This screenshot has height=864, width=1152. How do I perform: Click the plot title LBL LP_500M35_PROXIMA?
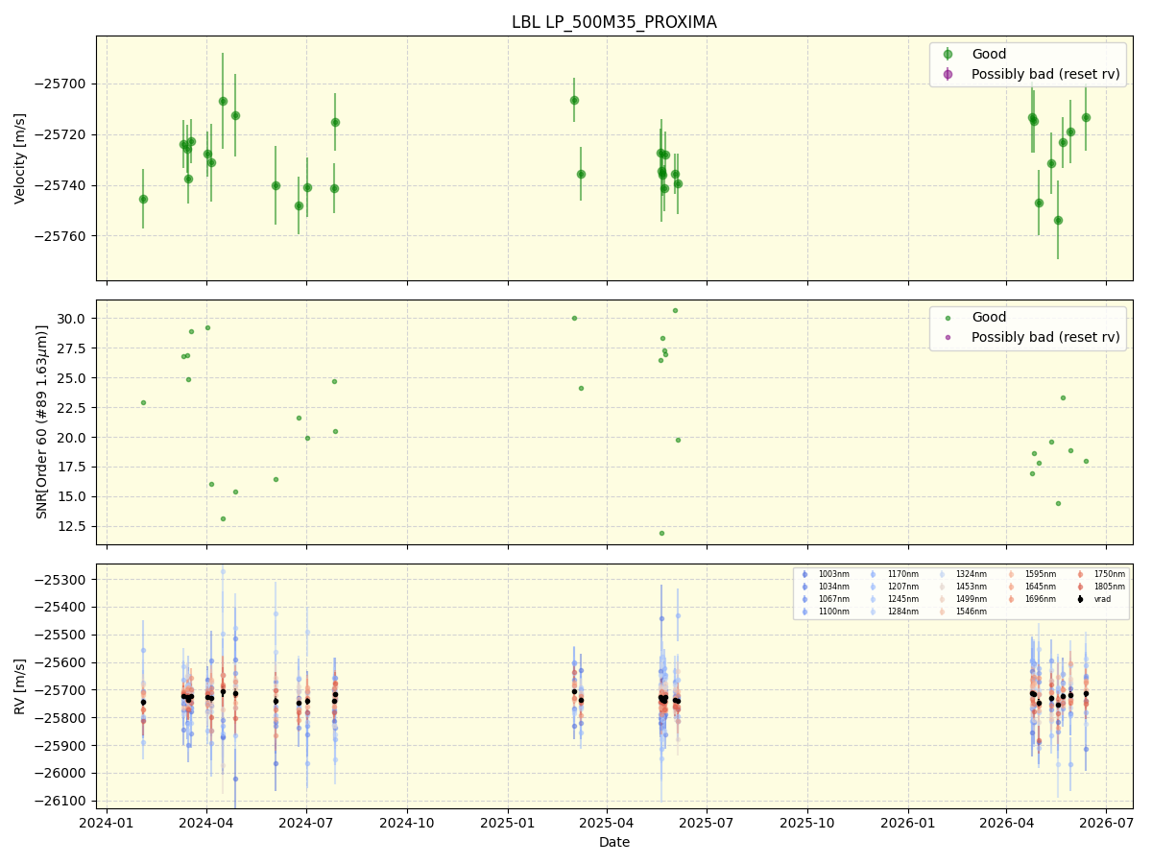[x=614, y=22]
